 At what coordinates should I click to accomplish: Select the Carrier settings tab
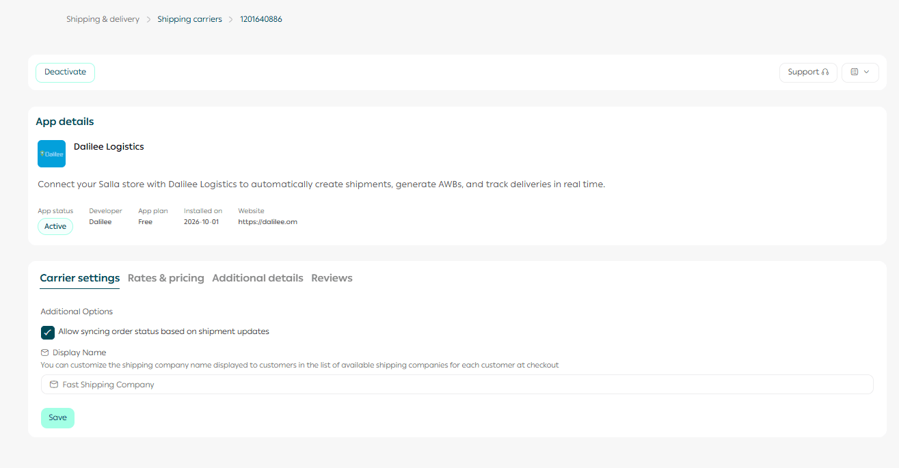[80, 278]
